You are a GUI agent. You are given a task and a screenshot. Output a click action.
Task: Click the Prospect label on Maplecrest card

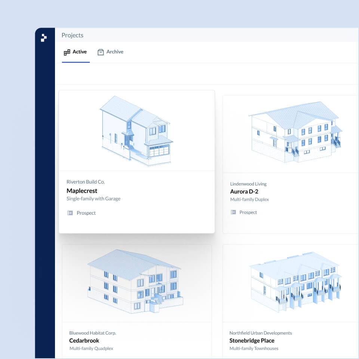tap(86, 213)
